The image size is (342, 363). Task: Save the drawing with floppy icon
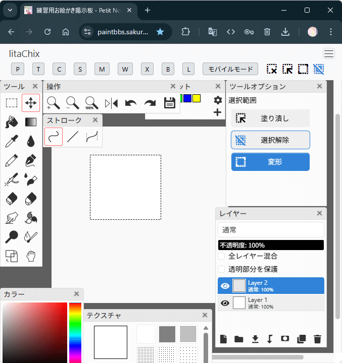pyautogui.click(x=170, y=103)
